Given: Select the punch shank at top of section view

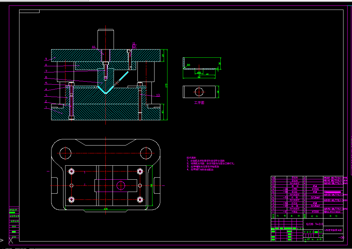Looking at the screenshot, I should 106,39.
